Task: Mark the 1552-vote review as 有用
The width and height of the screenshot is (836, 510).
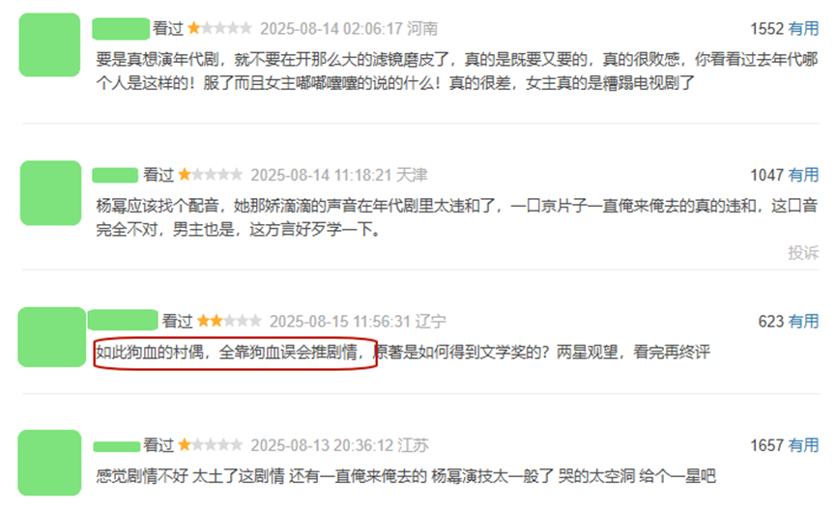Action: (803, 29)
